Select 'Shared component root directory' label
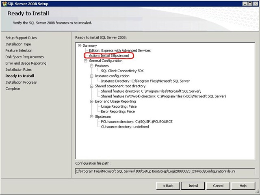260x195 pixels. [120, 86]
